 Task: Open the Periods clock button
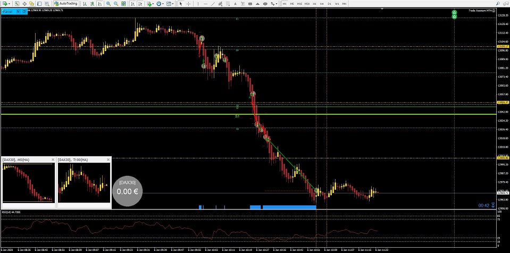pyautogui.click(x=158, y=4)
